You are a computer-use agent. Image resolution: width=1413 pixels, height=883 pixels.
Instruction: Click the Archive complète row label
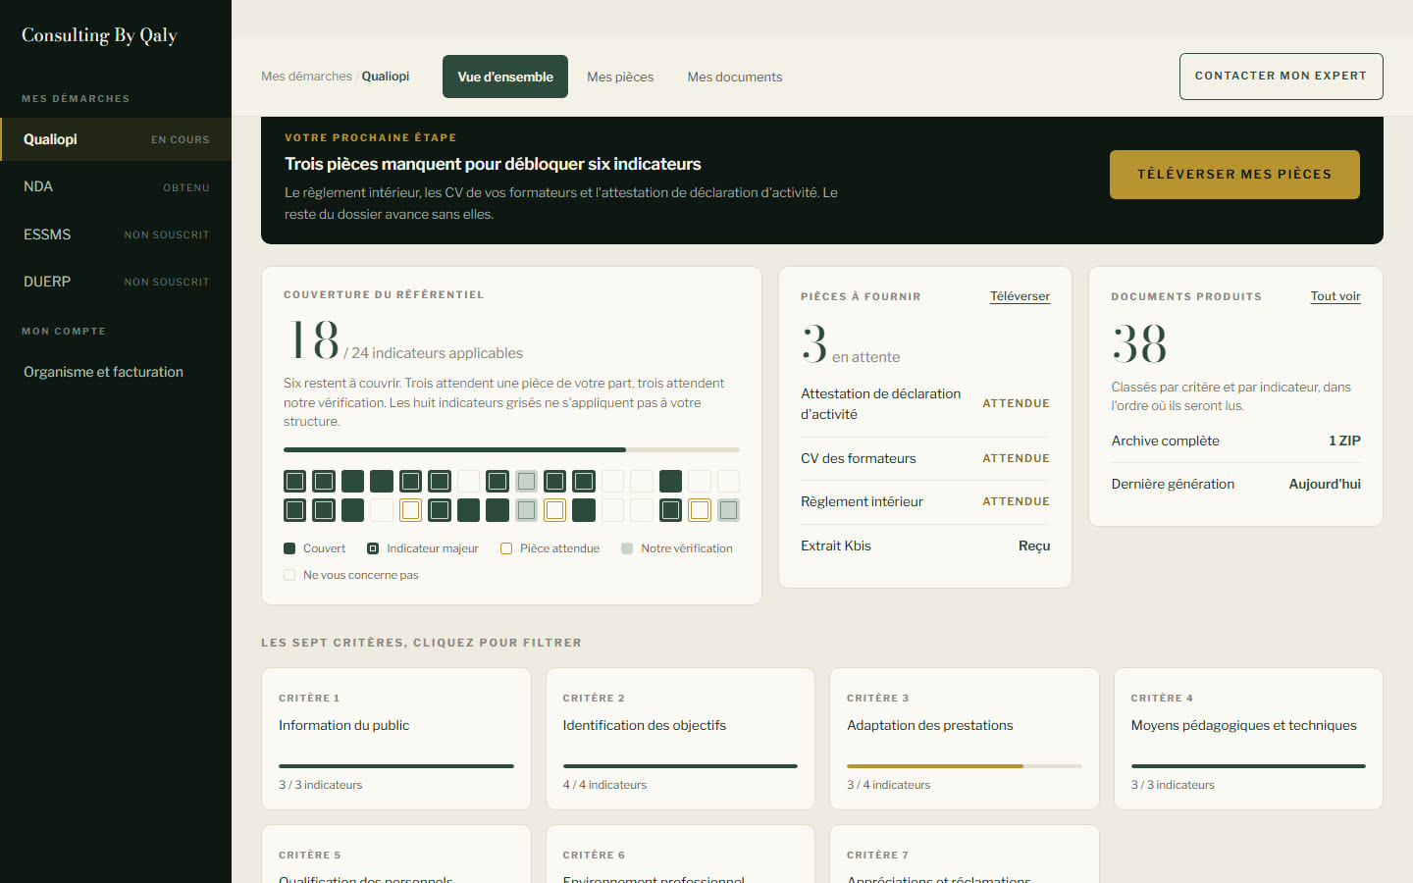click(1166, 441)
